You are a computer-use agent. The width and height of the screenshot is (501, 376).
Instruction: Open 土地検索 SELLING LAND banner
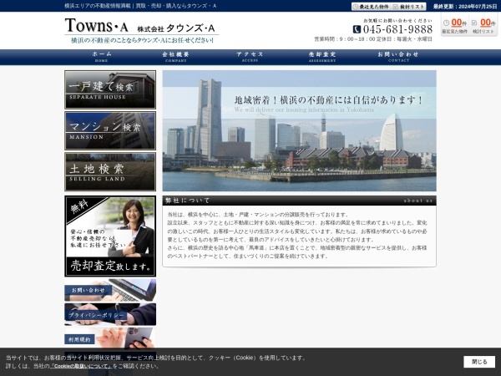point(110,171)
